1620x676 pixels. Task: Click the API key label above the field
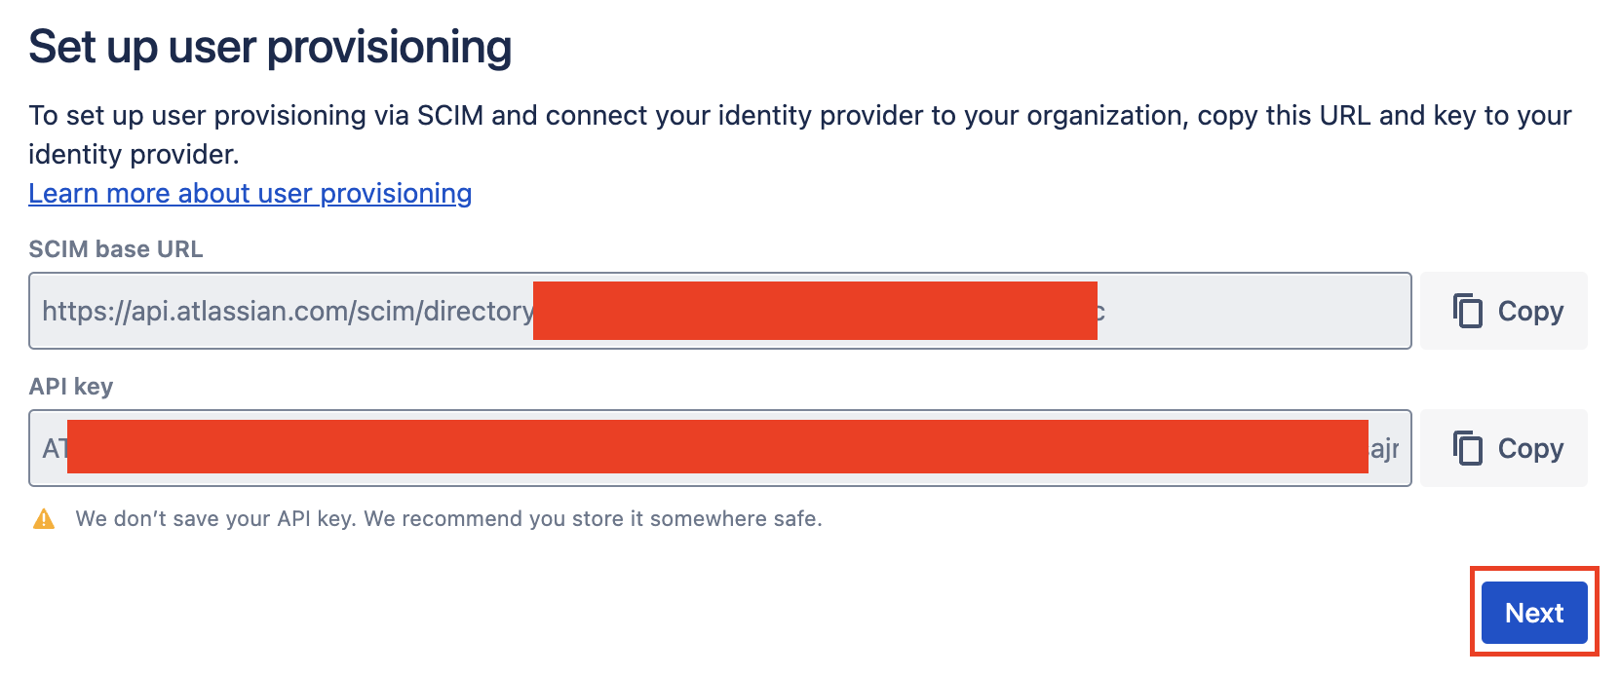69,386
